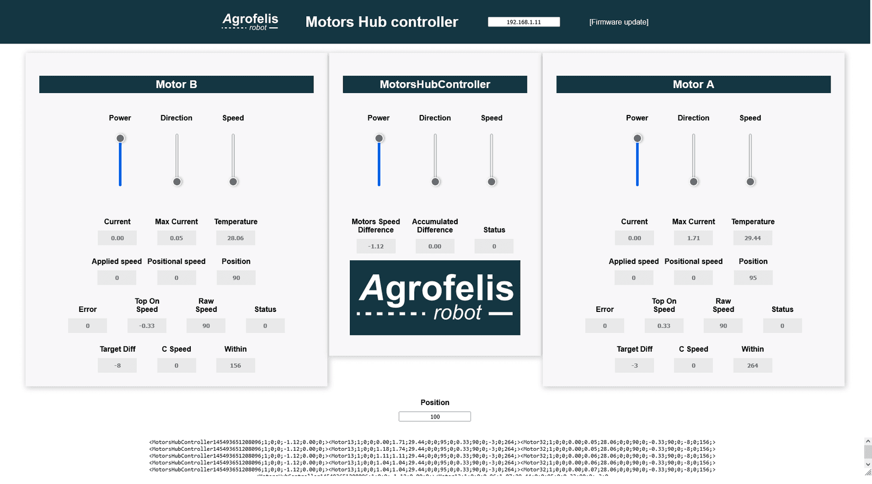
Task: Click Motor A Top On Speed value 0.33
Action: coord(664,326)
